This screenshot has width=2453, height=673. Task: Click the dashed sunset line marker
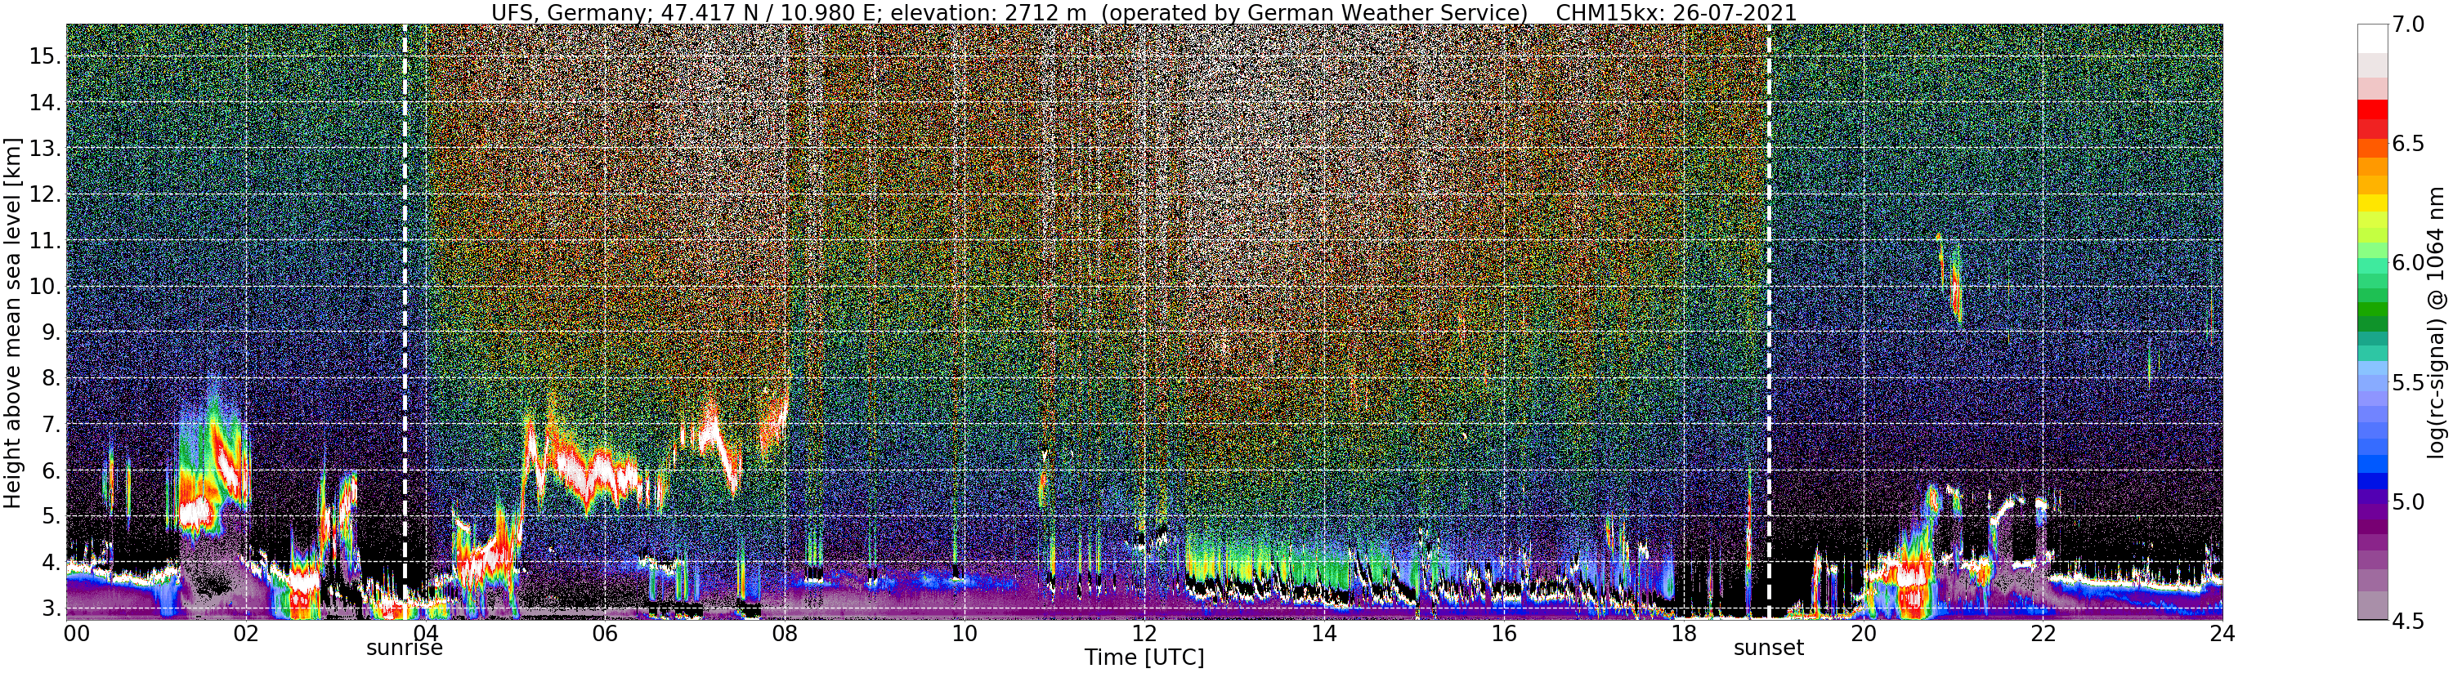point(1768,322)
